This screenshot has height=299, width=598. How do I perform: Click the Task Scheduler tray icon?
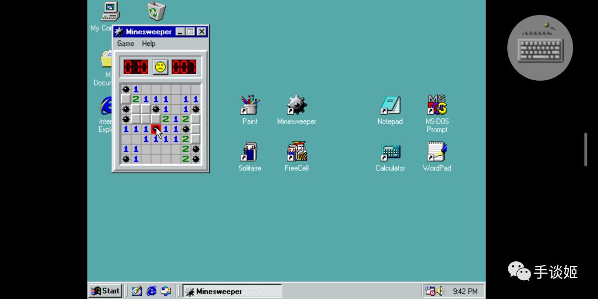click(430, 291)
